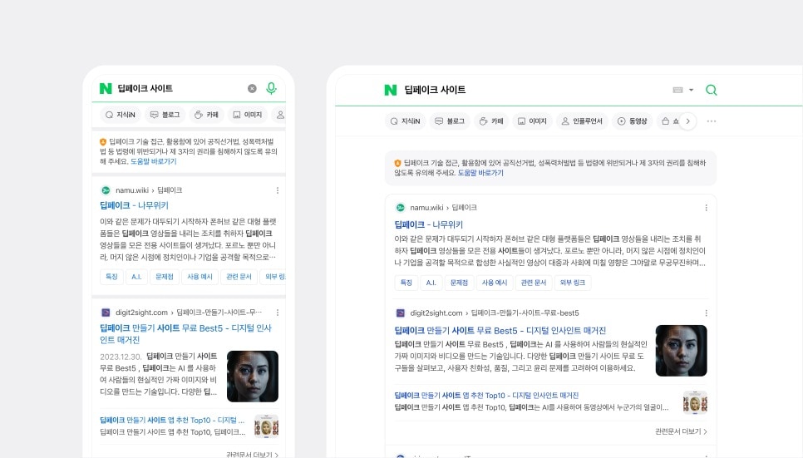The width and height of the screenshot is (803, 458).
Task: Click the face thumbnail in desktop Best5 result
Action: 681,351
